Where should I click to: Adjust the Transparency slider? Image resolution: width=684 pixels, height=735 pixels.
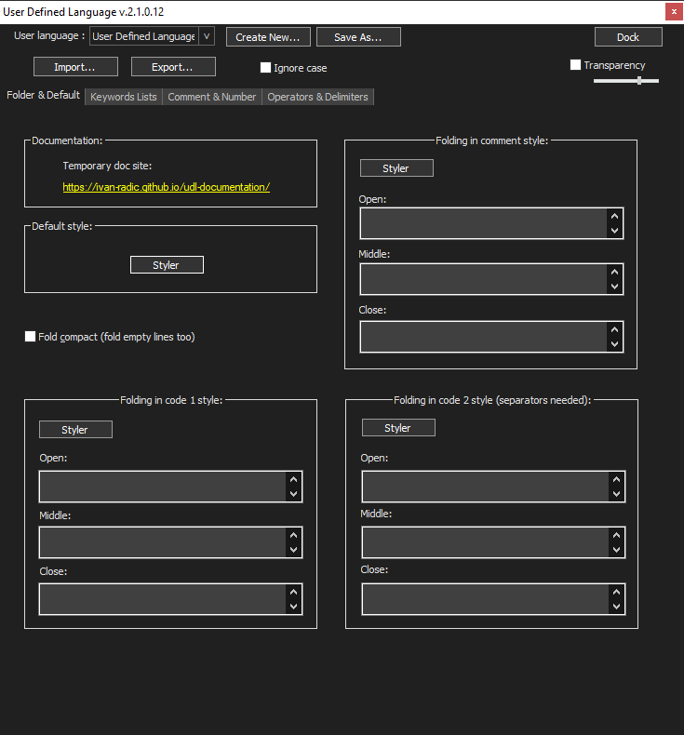[x=626, y=81]
